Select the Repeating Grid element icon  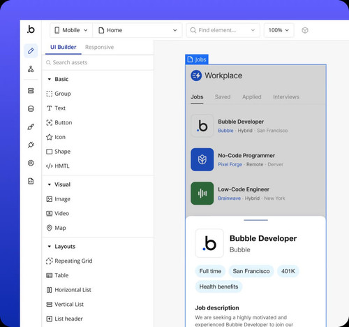pyautogui.click(x=49, y=261)
